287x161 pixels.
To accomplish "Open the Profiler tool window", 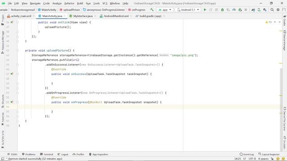I will tap(78, 154).
